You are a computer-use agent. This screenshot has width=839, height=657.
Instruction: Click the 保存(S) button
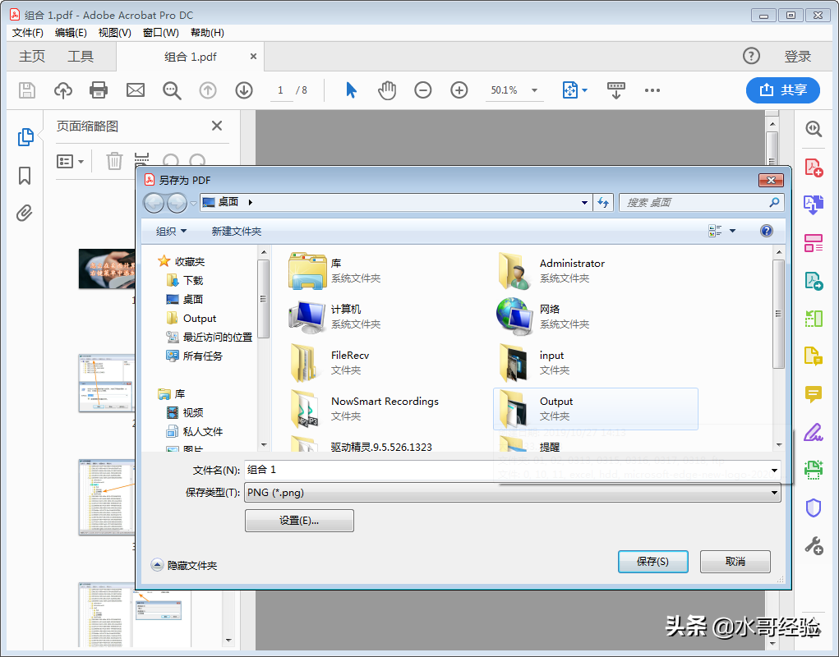click(652, 561)
